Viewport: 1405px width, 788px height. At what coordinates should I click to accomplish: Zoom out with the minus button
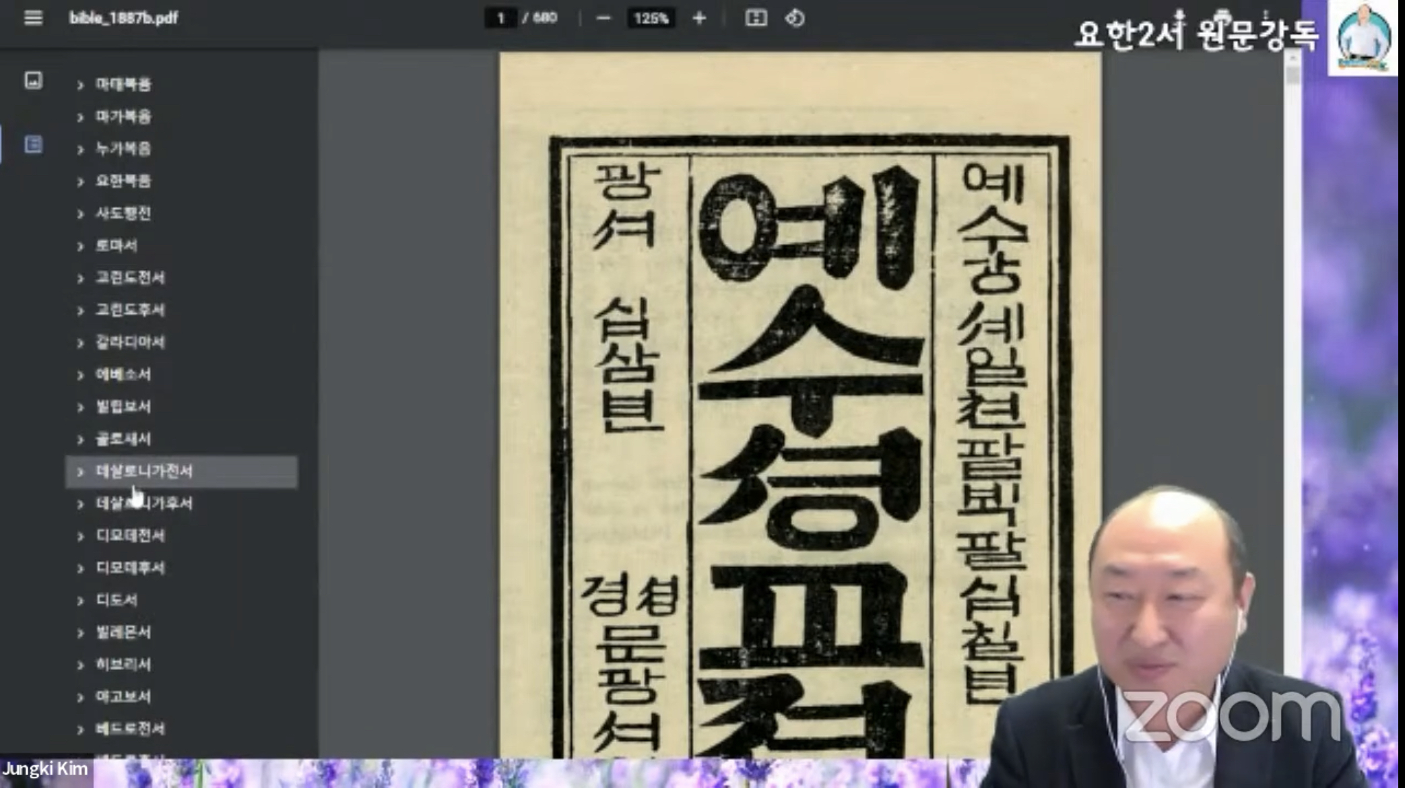[x=603, y=18]
